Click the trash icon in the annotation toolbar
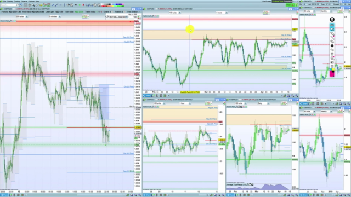This screenshot has width=351, height=197. [332, 54]
